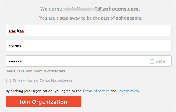Enable the Subscribe to Zoho Newsletter checkbox

pos(9,81)
